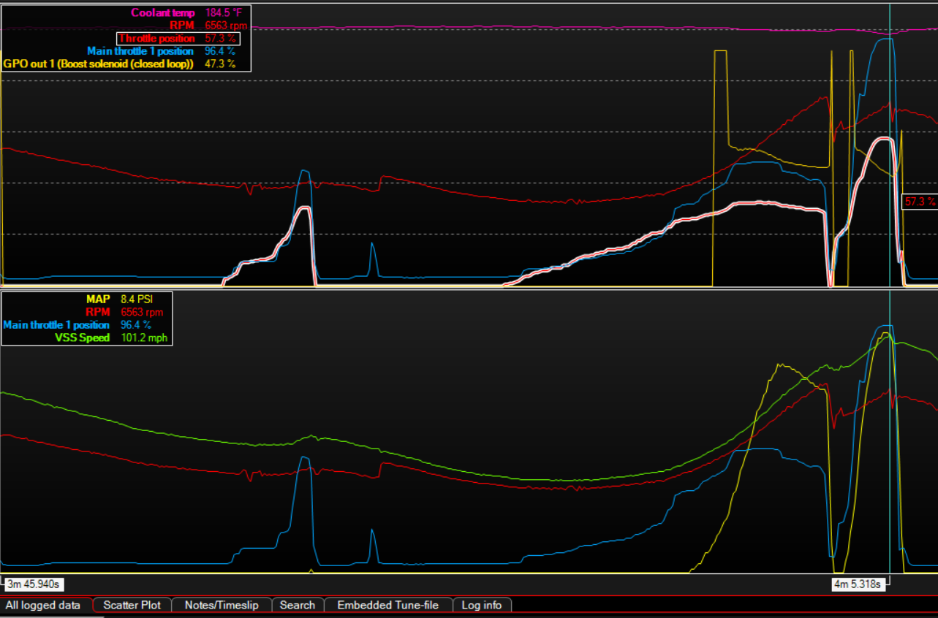Select RPM legend entry in bottom graph
The image size is (938, 618).
[97, 312]
